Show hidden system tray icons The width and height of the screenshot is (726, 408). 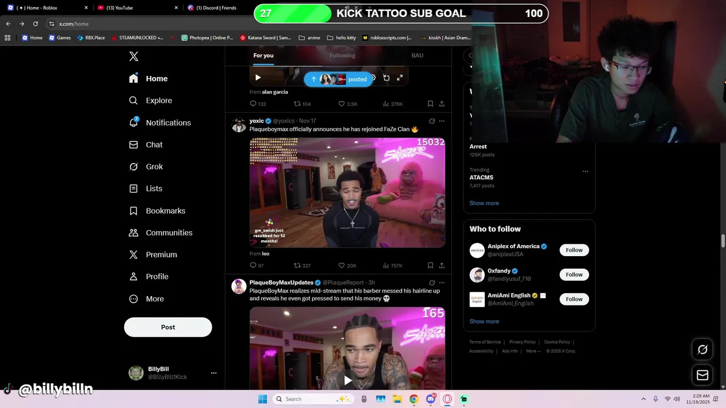tap(643, 399)
